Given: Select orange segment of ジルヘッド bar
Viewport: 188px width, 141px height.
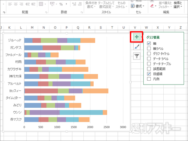Looking at the screenshot, I should coord(88,40).
